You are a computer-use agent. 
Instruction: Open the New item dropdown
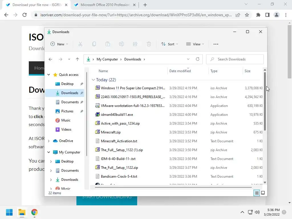pos(59,44)
